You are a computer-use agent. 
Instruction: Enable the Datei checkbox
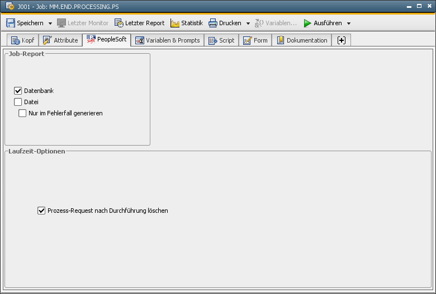point(18,102)
